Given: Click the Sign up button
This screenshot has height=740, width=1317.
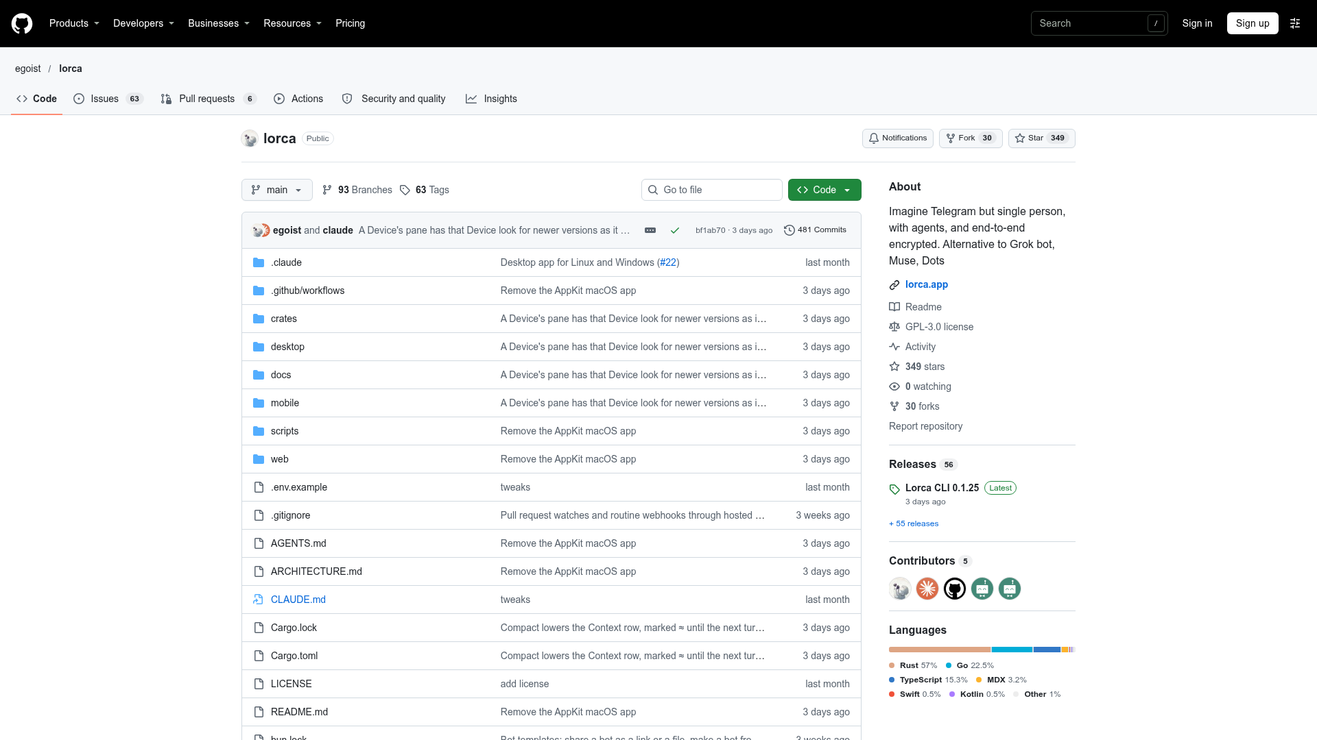Looking at the screenshot, I should (1253, 23).
